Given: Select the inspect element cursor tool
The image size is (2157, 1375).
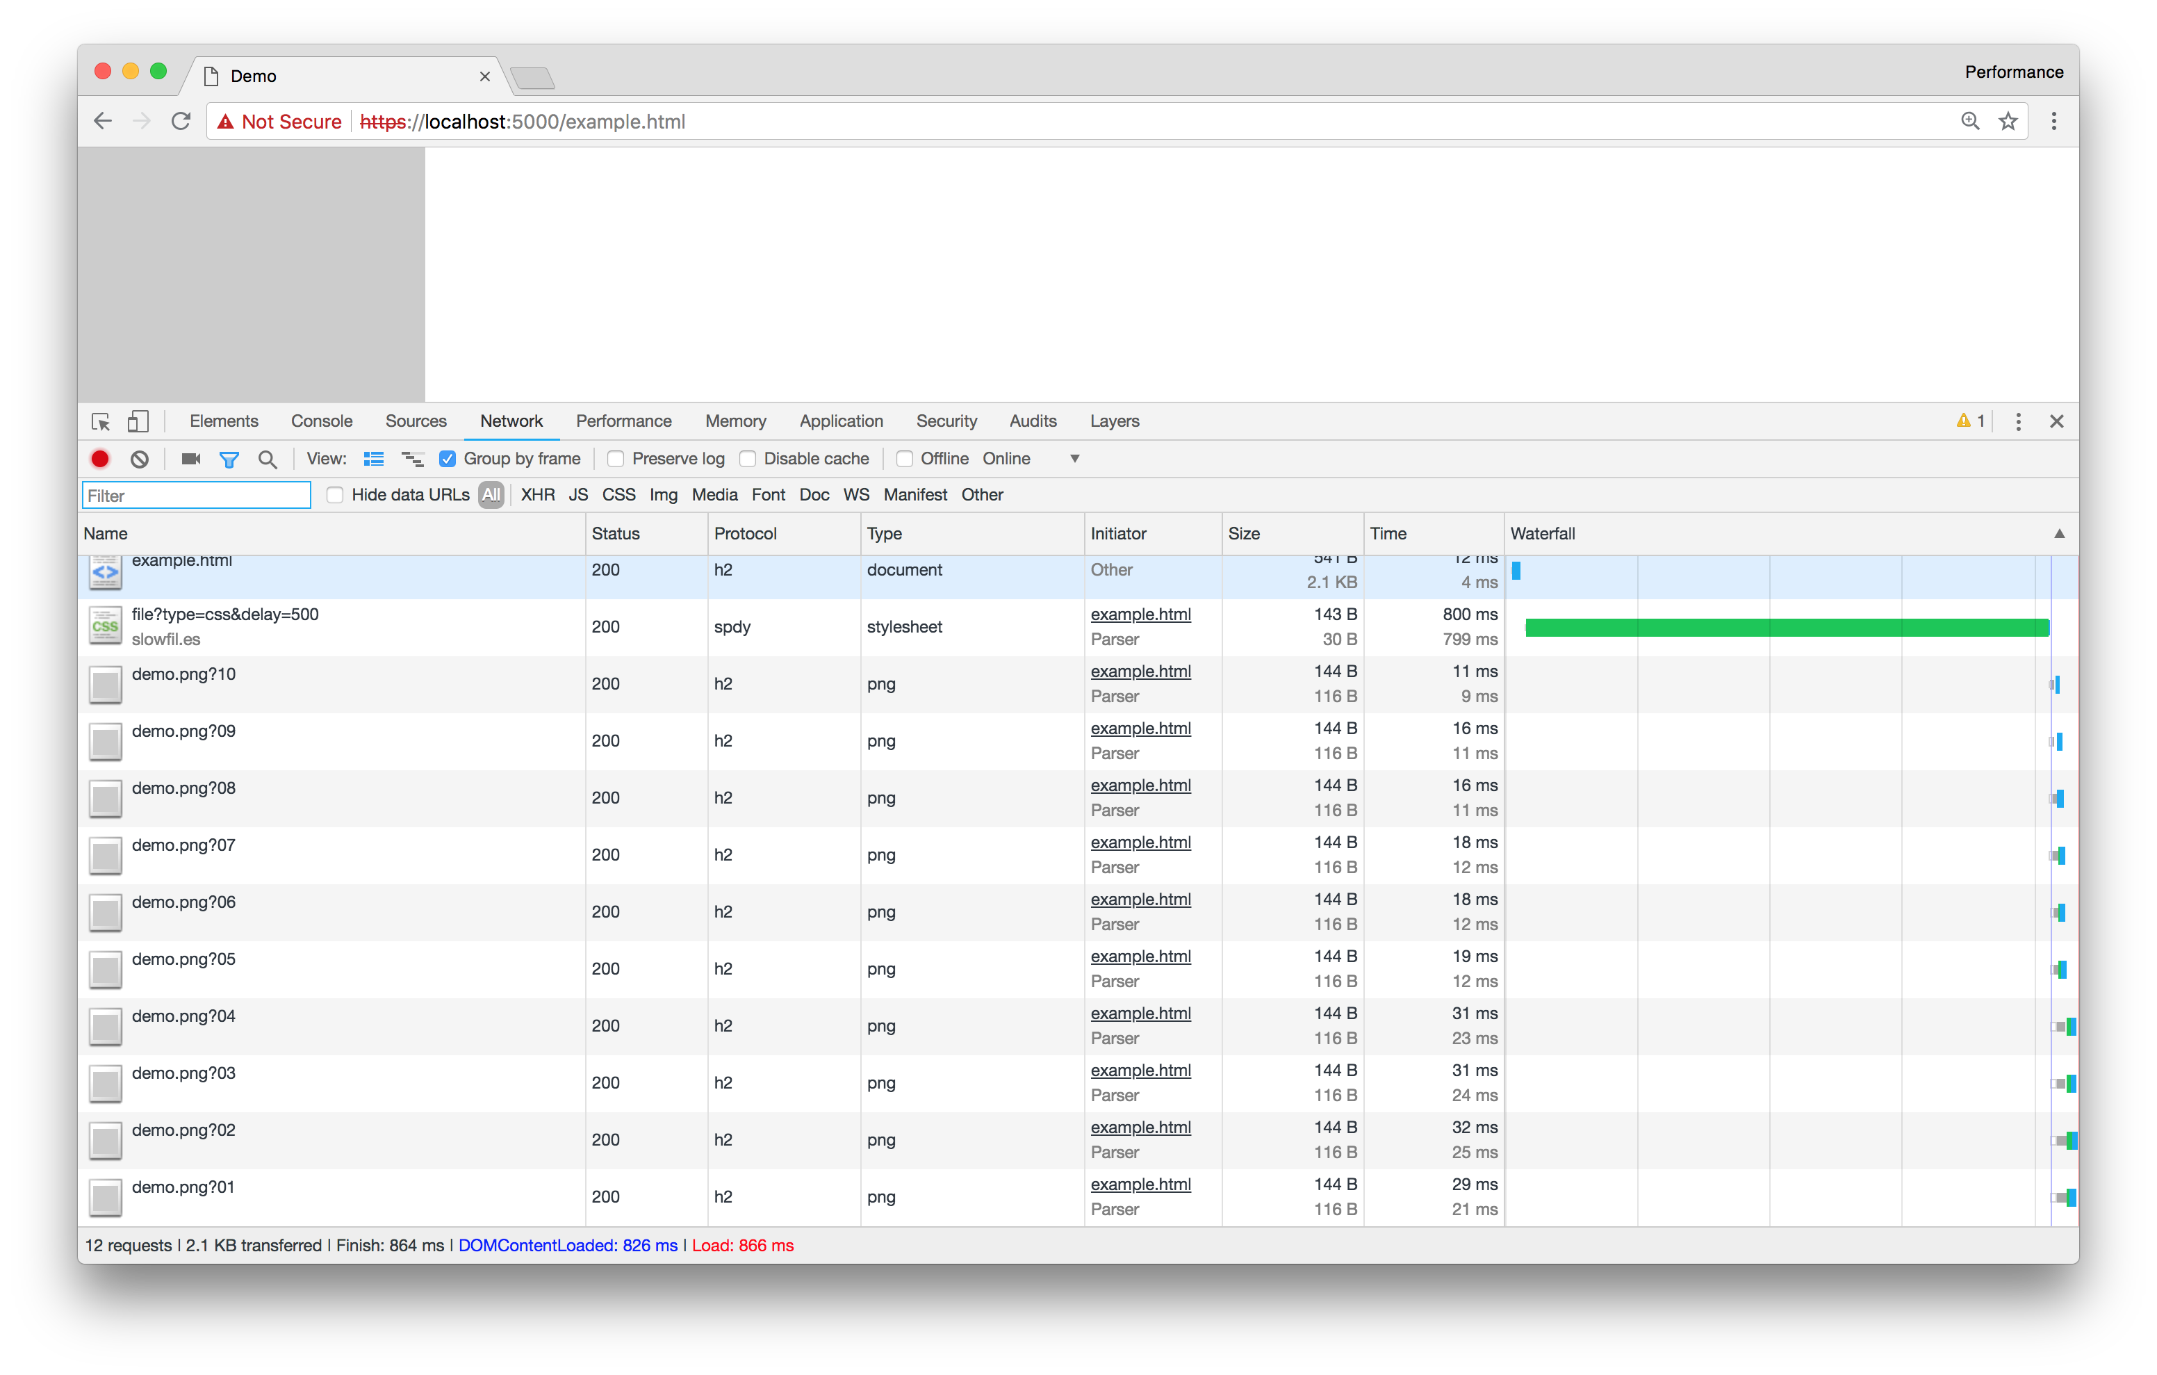Looking at the screenshot, I should tap(101, 421).
